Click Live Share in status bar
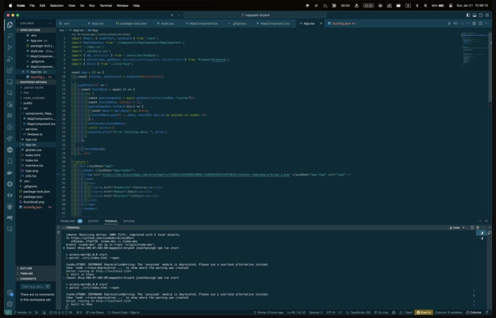The image size is (496, 318). coord(95,312)
